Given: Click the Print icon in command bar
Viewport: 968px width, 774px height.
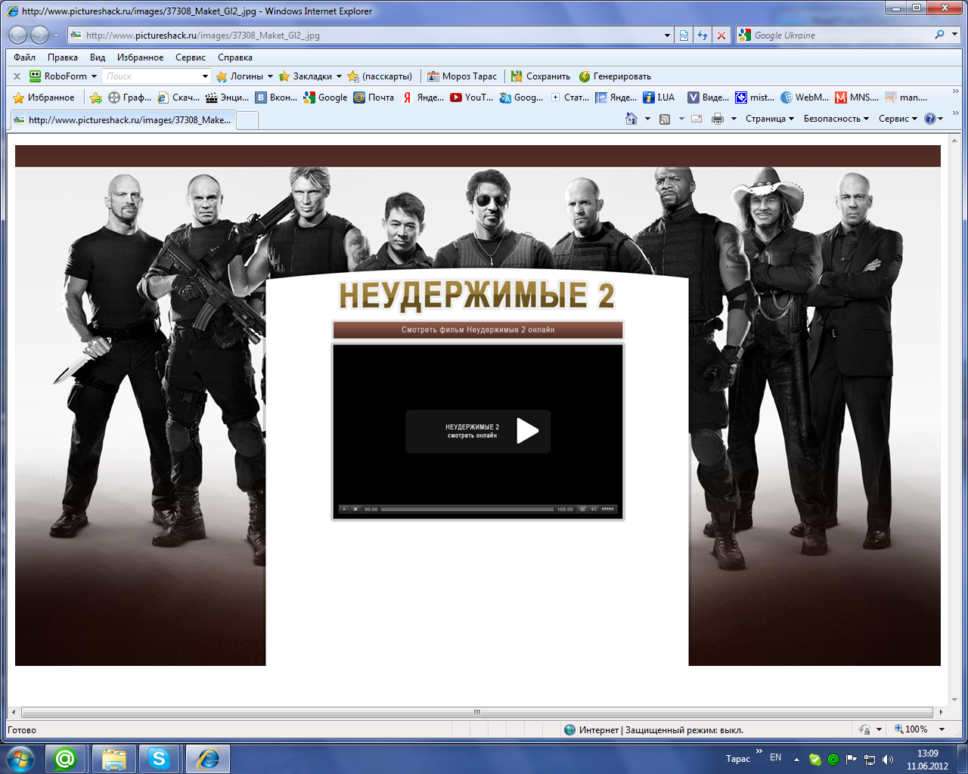Looking at the screenshot, I should click(718, 119).
